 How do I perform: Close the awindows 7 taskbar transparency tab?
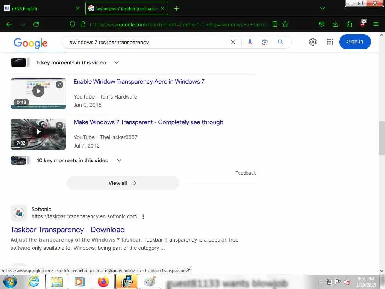click(162, 8)
